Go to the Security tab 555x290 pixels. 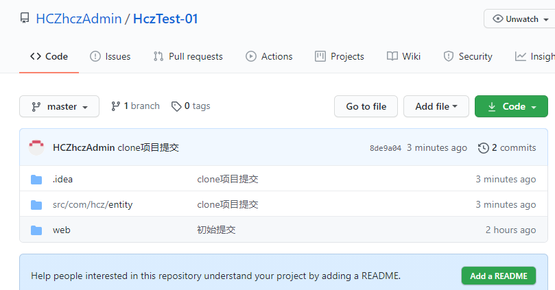468,56
